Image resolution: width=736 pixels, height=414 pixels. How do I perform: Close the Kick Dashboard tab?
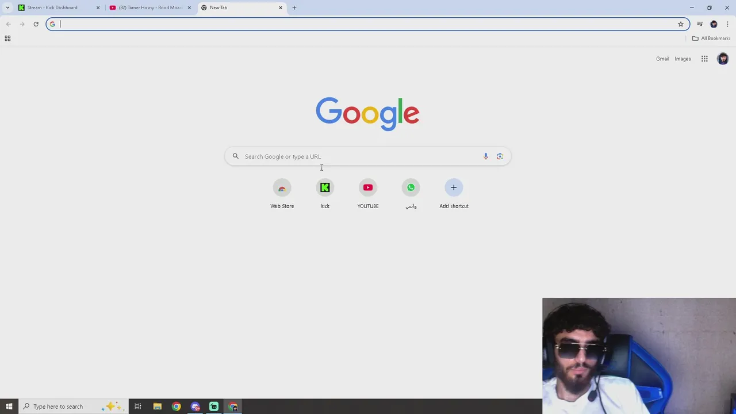click(98, 7)
